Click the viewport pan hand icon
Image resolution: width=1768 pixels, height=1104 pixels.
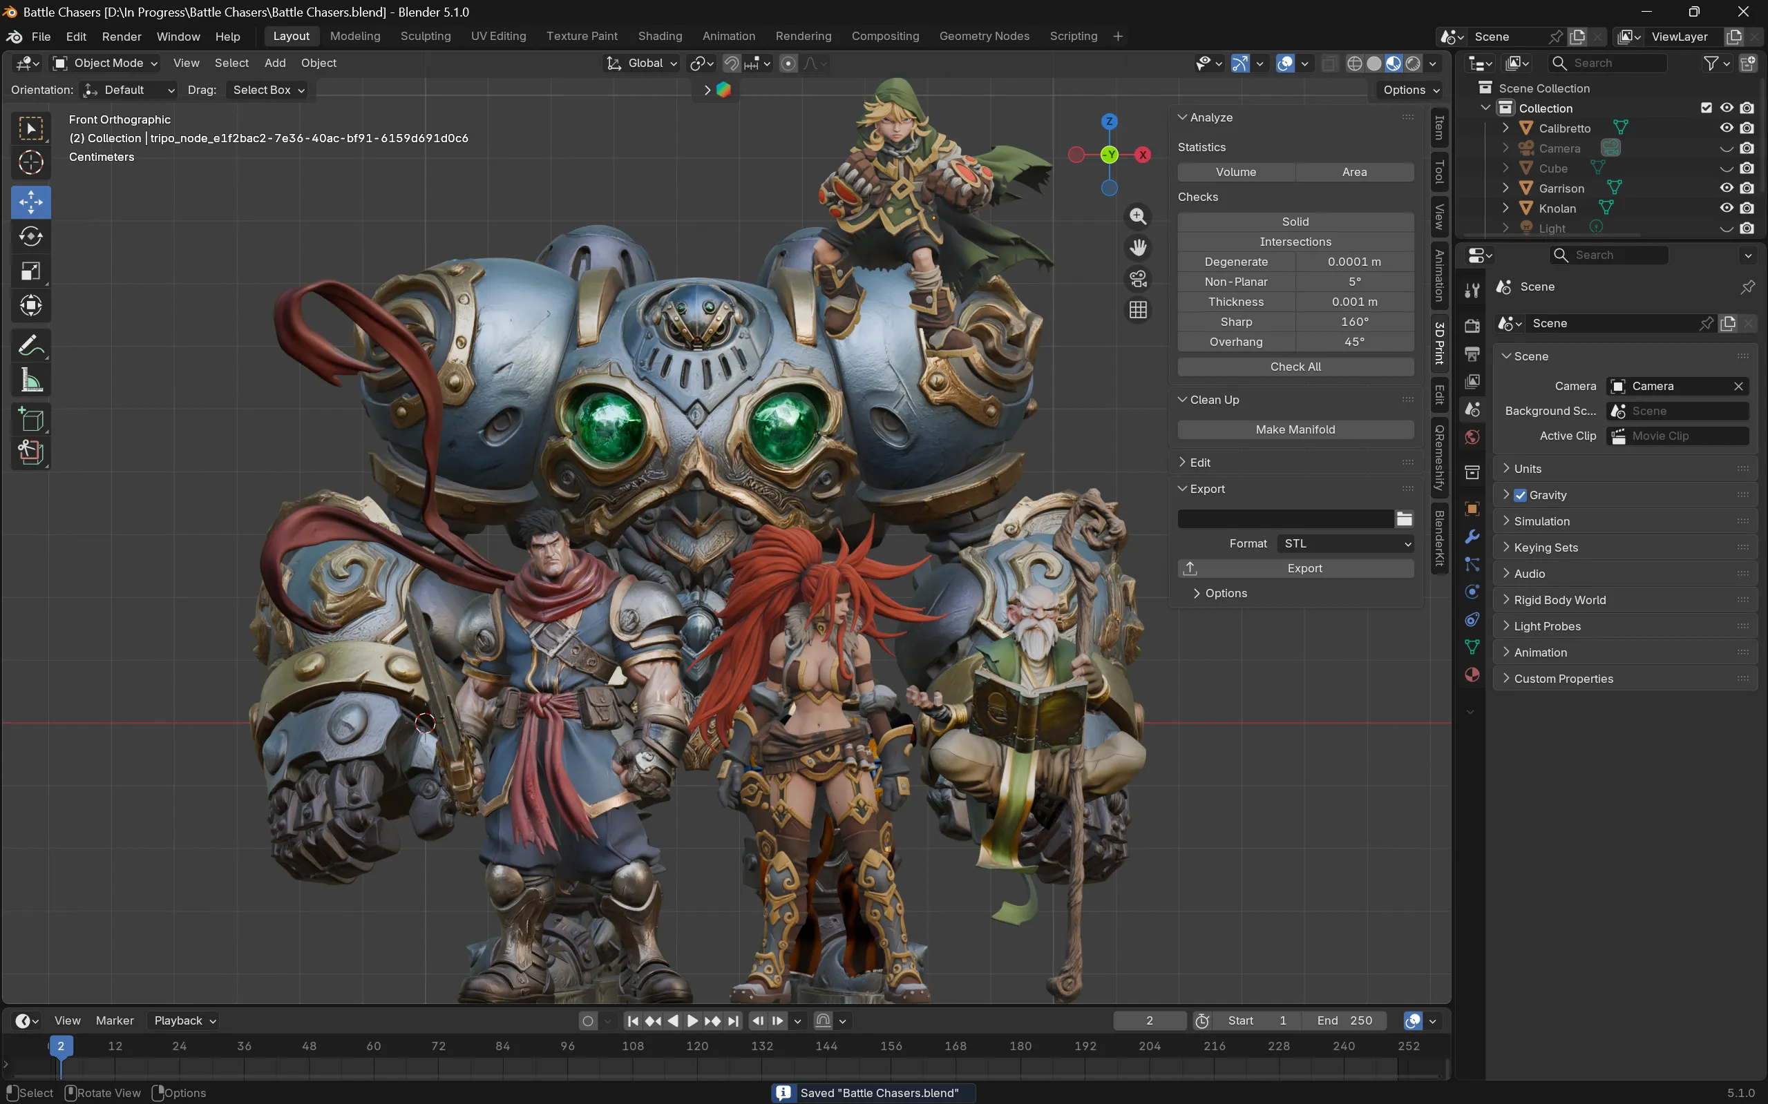click(x=1137, y=248)
